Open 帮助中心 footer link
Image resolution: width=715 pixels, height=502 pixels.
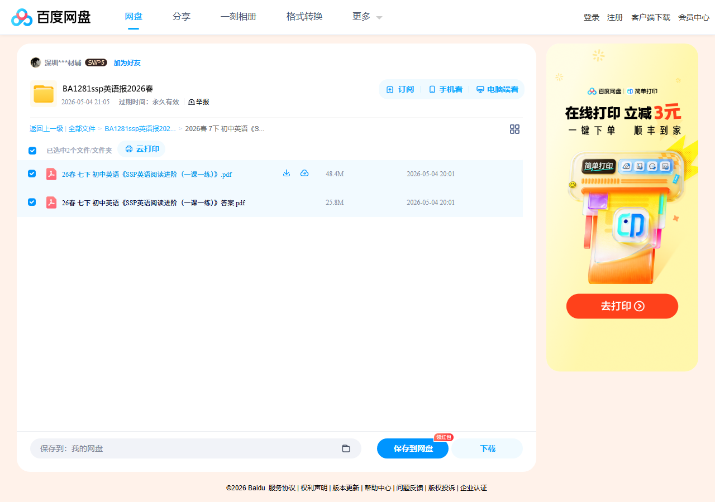[x=378, y=488]
